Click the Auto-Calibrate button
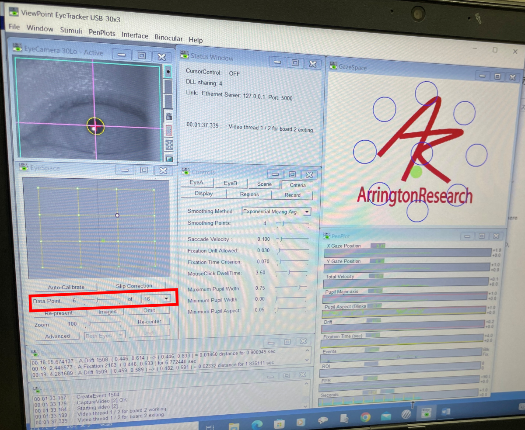This screenshot has width=525, height=430. coord(66,287)
